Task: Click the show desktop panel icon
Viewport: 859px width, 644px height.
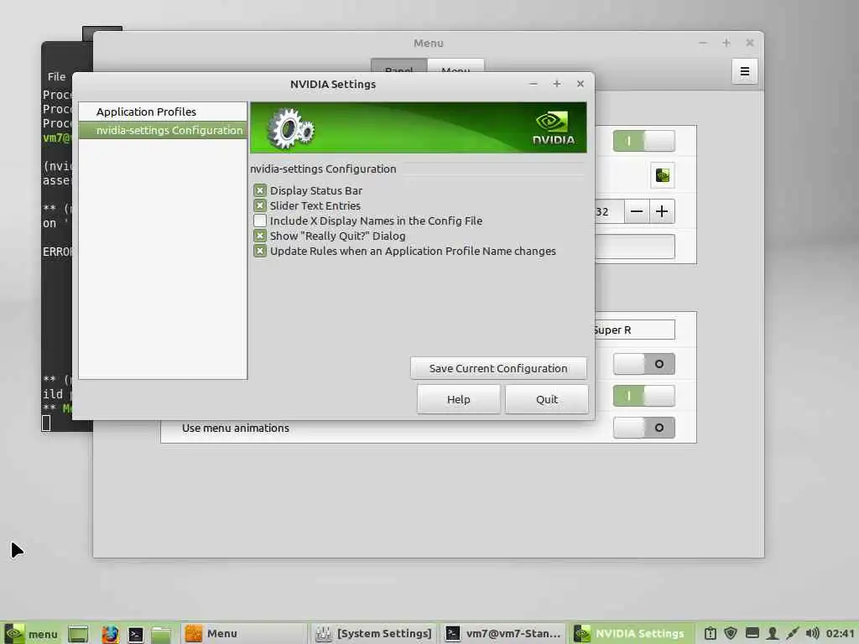Action: tap(78, 634)
